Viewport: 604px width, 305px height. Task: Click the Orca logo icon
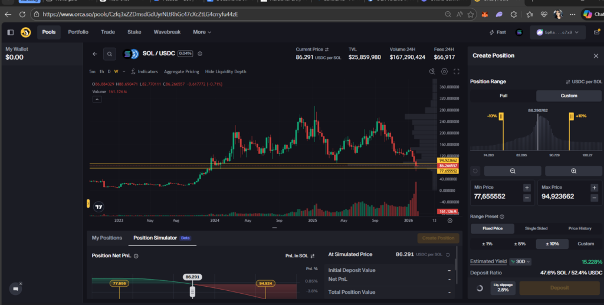pyautogui.click(x=25, y=32)
